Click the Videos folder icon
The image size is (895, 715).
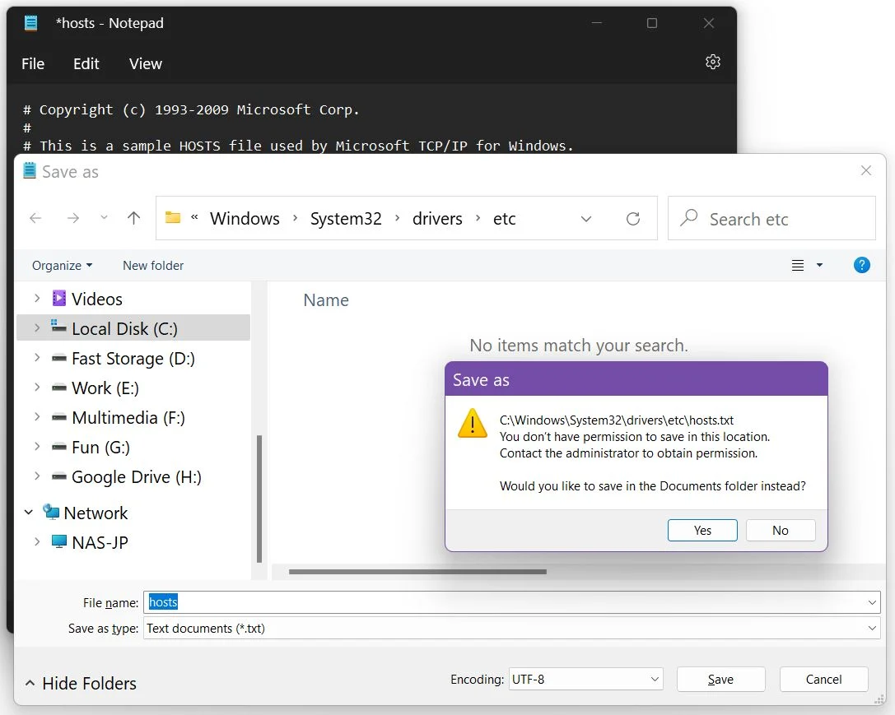[58, 298]
